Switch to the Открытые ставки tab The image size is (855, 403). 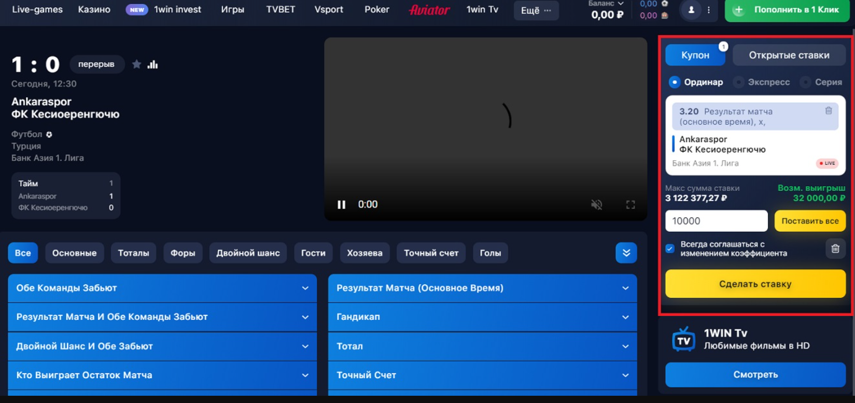(x=789, y=55)
